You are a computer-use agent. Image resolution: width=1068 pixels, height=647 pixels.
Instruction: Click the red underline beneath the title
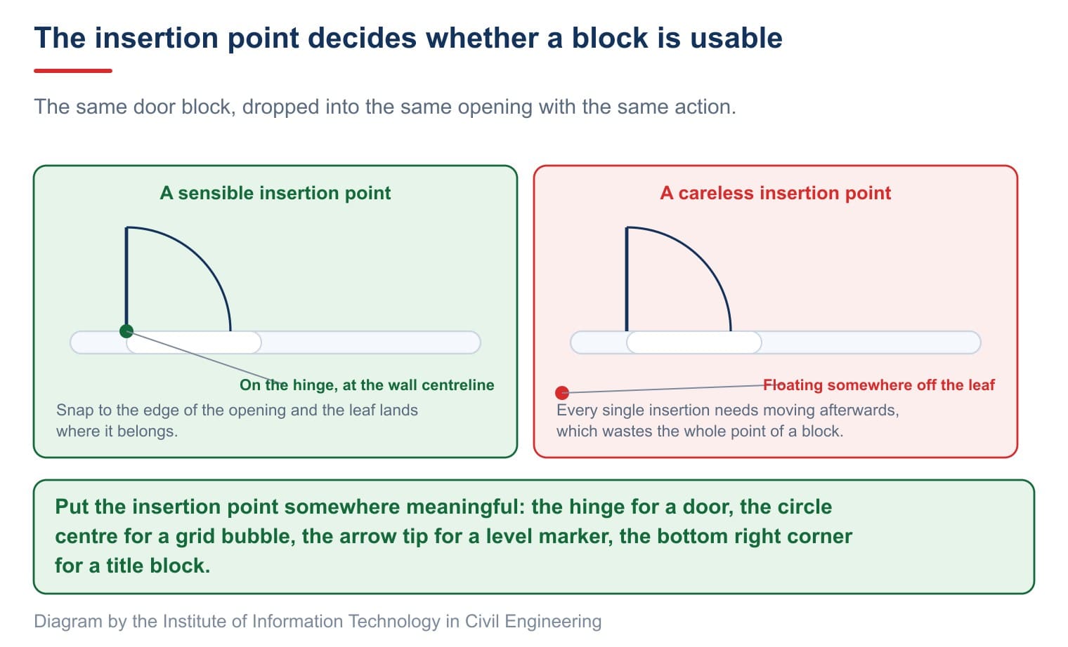pos(73,71)
